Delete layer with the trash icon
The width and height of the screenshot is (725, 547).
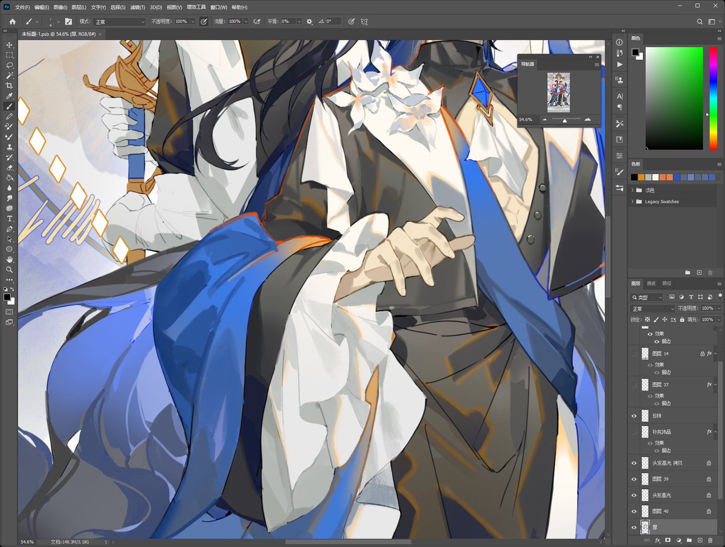pos(710,540)
